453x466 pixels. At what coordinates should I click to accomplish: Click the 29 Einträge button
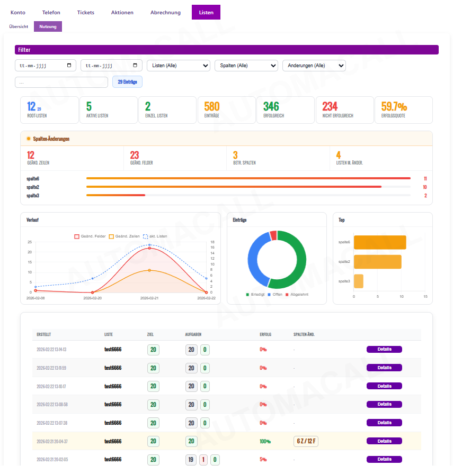[127, 82]
